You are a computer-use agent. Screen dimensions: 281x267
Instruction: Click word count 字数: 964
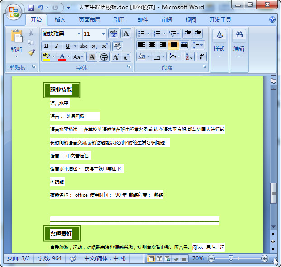50,258
